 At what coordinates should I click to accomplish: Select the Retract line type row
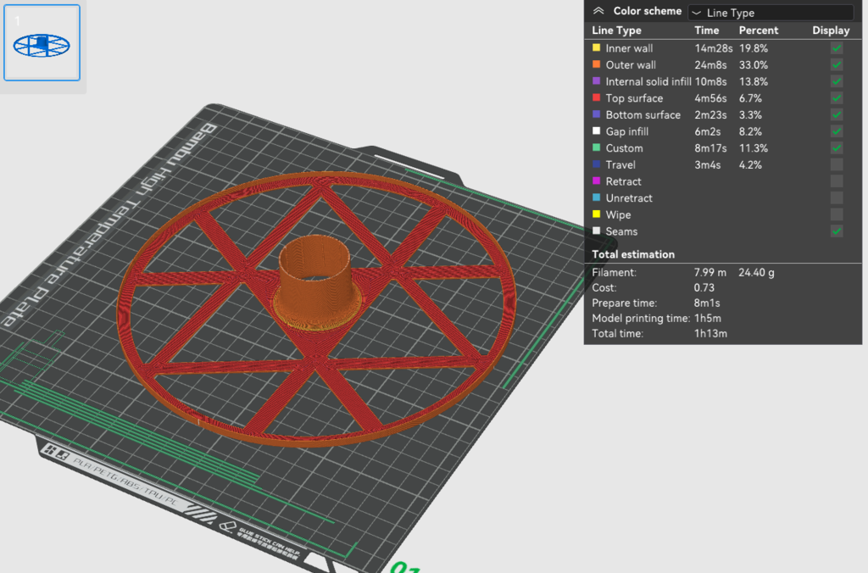click(644, 181)
